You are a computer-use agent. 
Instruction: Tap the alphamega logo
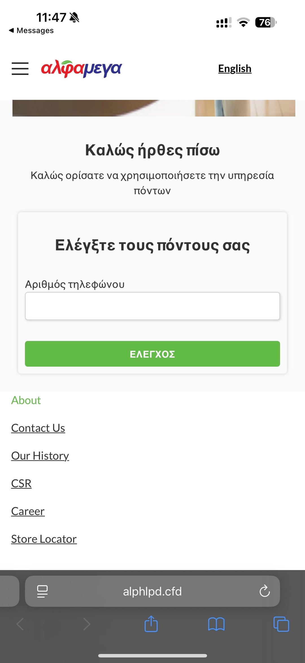[81, 69]
